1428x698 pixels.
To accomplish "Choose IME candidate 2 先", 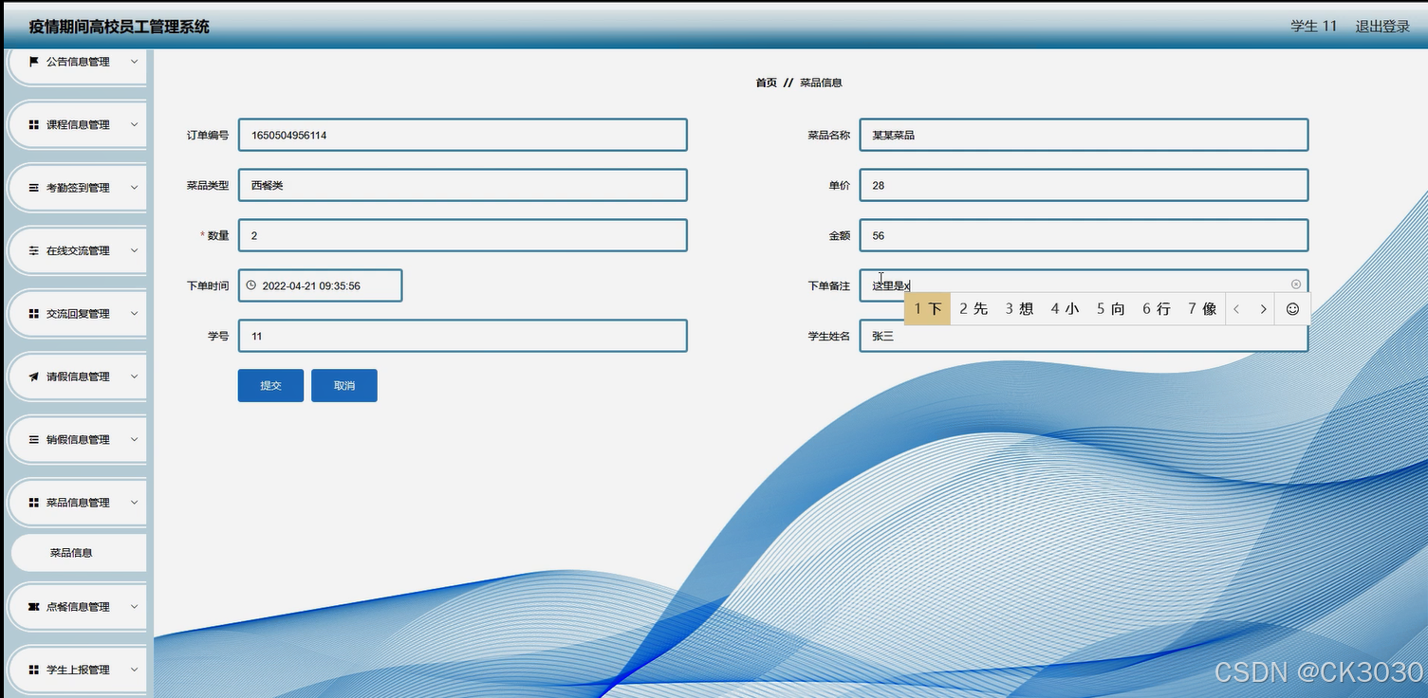I will click(974, 309).
